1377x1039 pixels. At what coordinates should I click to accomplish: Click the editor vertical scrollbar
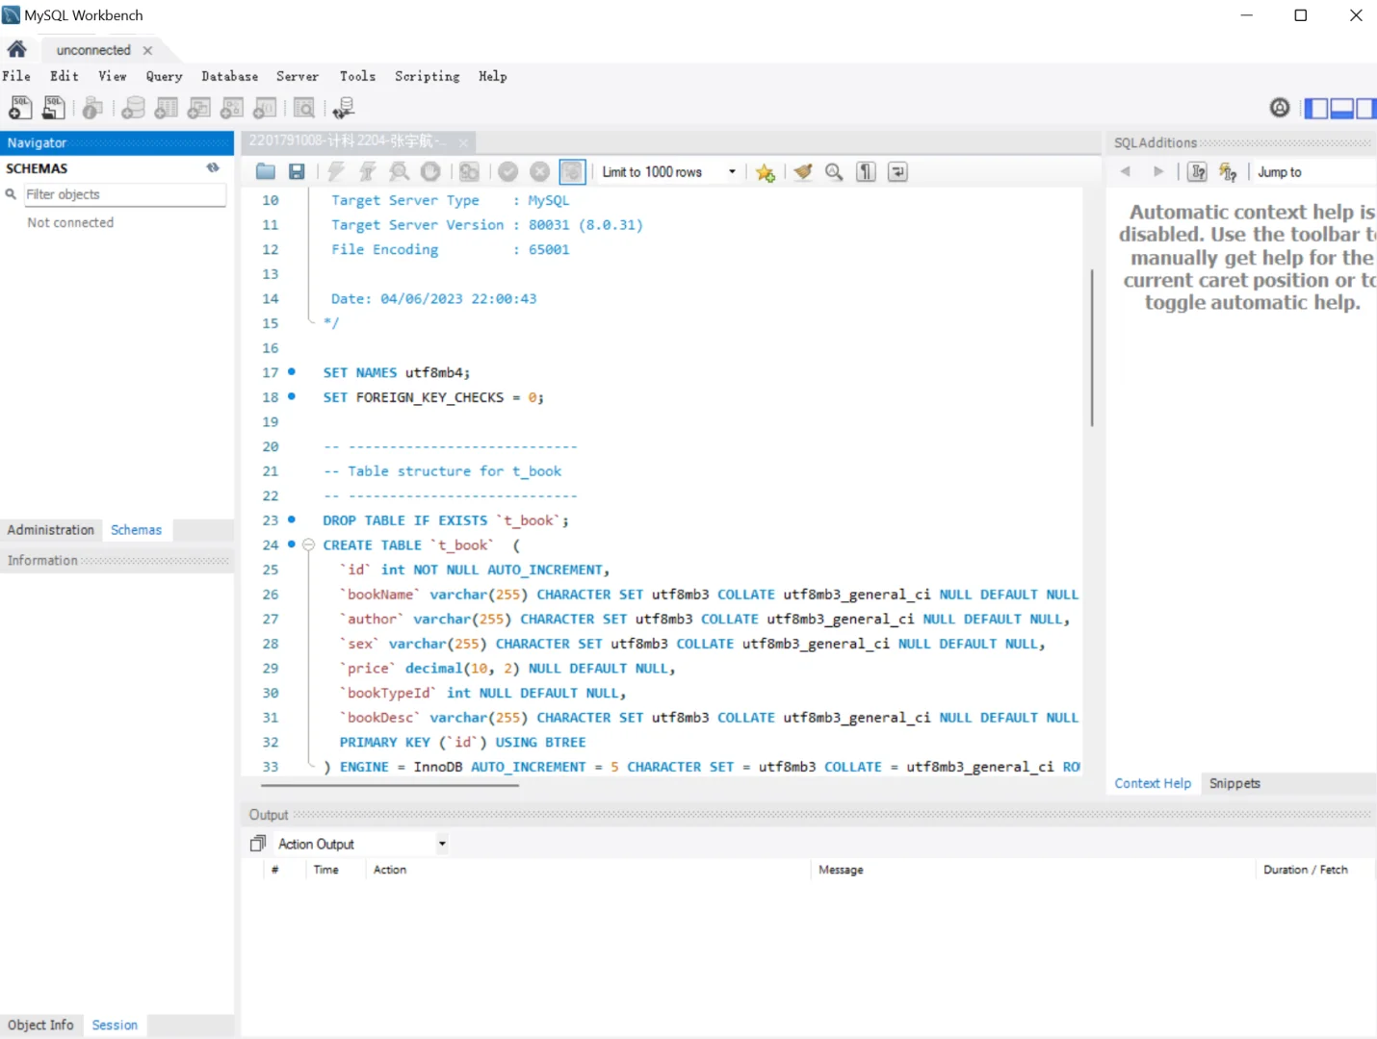point(1092,348)
